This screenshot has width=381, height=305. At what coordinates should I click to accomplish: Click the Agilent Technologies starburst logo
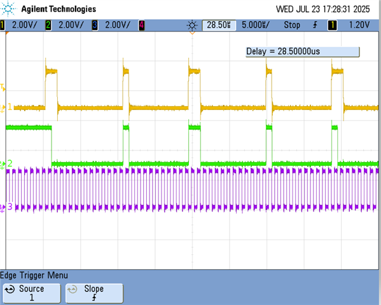pyautogui.click(x=8, y=9)
